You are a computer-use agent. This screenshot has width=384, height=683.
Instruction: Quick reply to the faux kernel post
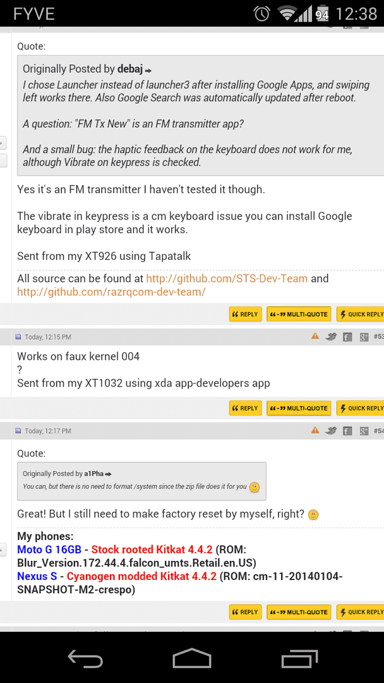coord(360,408)
